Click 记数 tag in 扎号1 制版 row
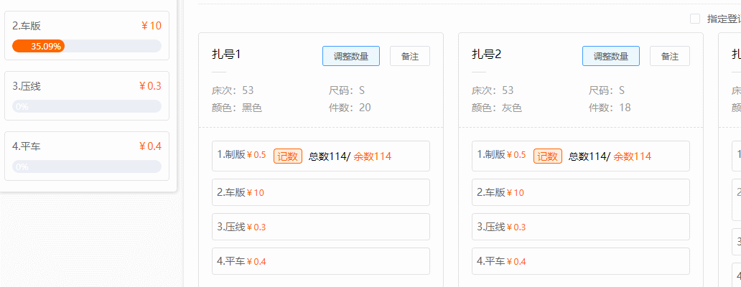This screenshot has height=287, width=741. tap(287, 156)
